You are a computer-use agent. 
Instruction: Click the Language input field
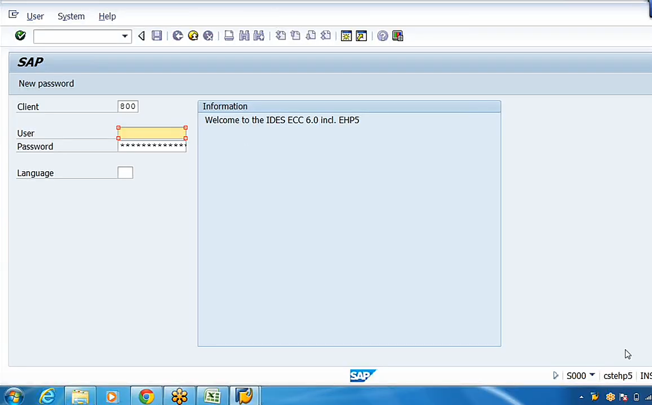click(x=125, y=173)
